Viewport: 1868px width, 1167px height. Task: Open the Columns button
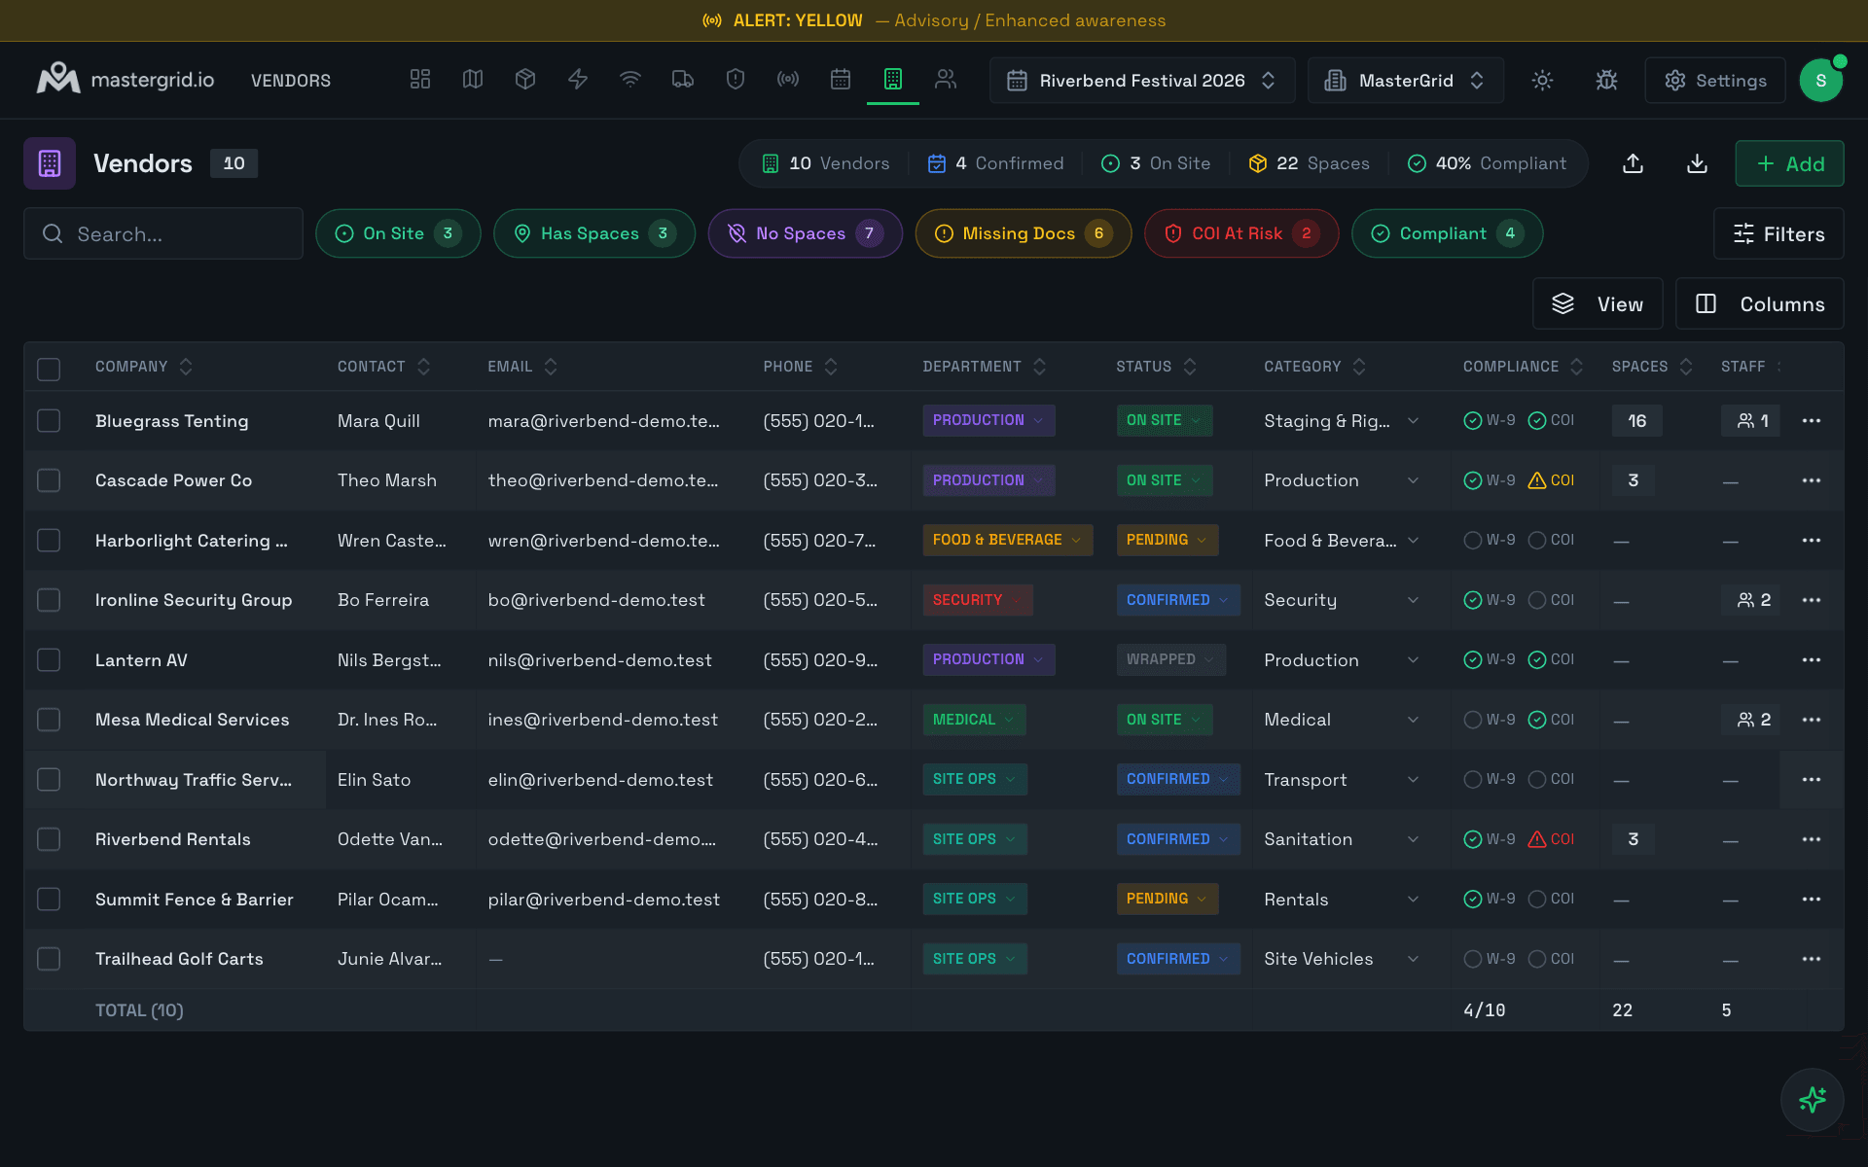click(x=1759, y=304)
